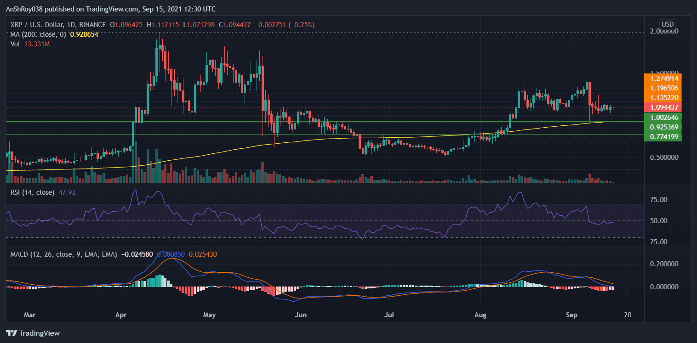Select the gray 1.135220 price level tag

[664, 97]
